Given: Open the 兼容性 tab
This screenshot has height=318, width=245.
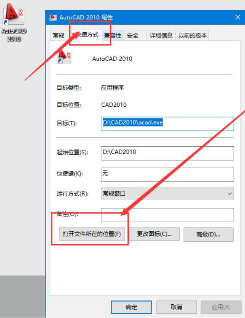Looking at the screenshot, I should (x=113, y=35).
